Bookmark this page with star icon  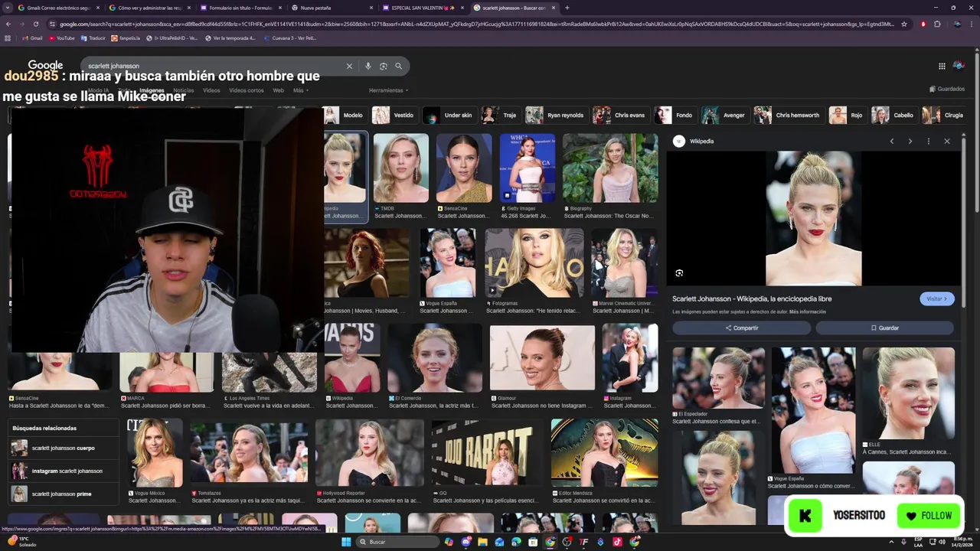pyautogui.click(x=904, y=24)
